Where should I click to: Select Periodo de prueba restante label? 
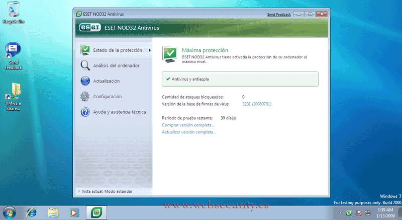point(187,118)
